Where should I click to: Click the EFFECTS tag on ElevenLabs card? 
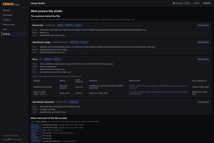point(69,25)
